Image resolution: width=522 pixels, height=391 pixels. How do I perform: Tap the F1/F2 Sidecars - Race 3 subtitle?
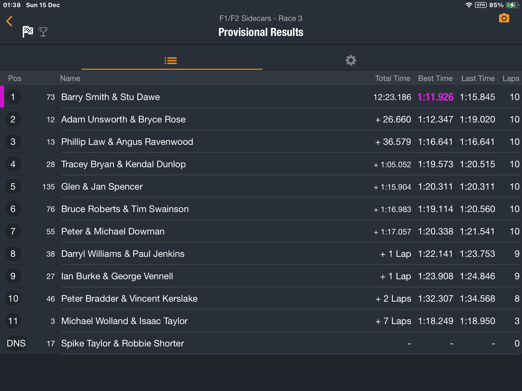261,18
